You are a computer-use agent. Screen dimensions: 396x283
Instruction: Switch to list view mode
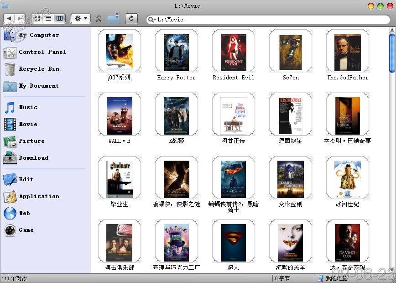tap(48, 18)
